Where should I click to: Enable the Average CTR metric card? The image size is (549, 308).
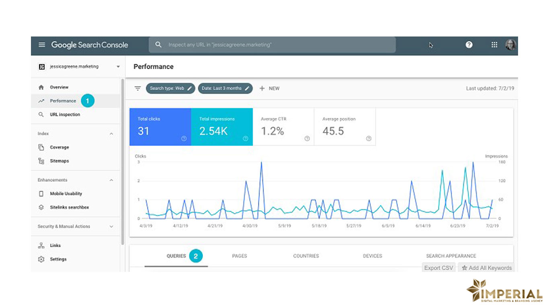(x=283, y=127)
